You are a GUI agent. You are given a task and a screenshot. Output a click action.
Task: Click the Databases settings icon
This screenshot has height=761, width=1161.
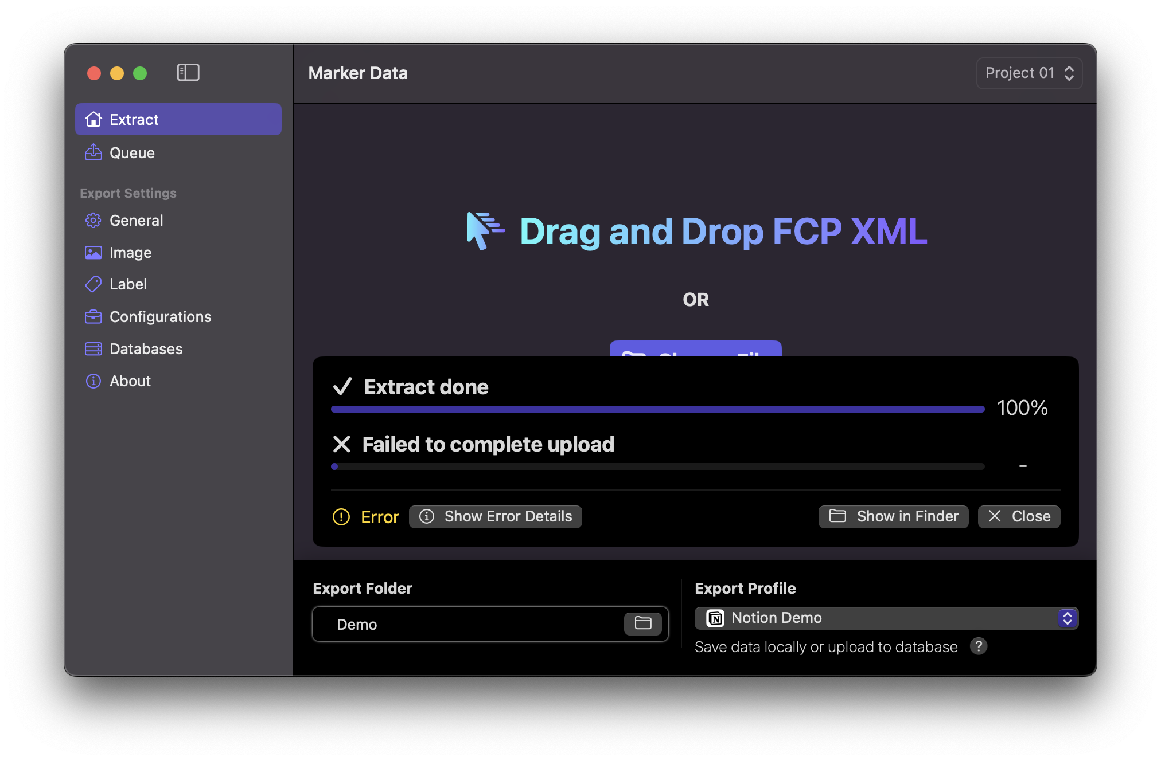coord(93,348)
